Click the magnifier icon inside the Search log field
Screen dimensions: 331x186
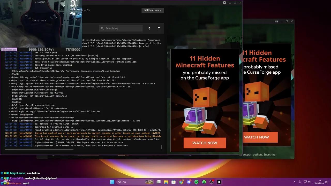[103, 28]
